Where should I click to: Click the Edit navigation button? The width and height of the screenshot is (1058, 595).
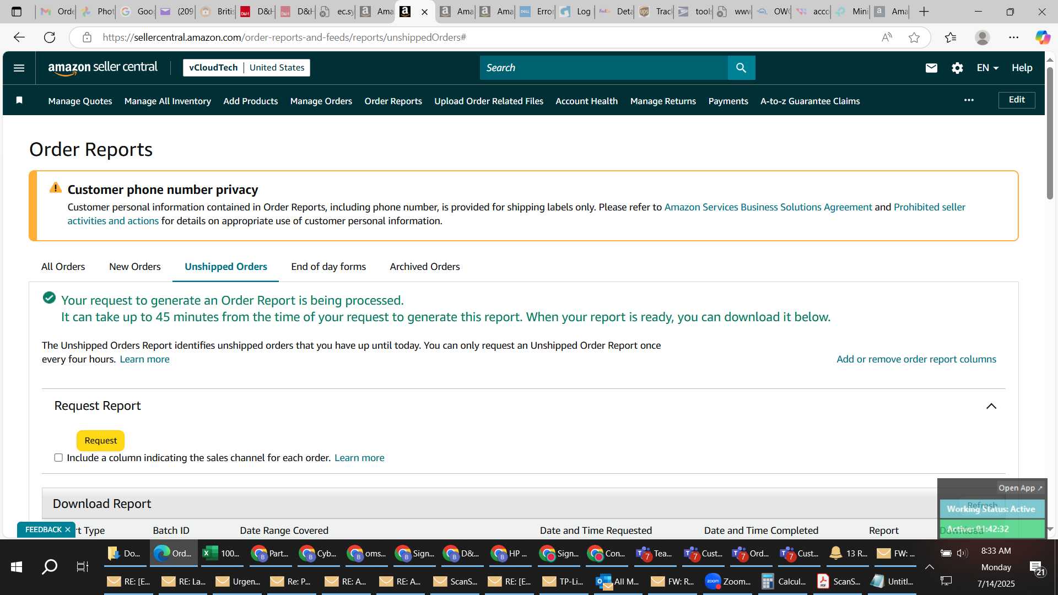(x=1017, y=100)
